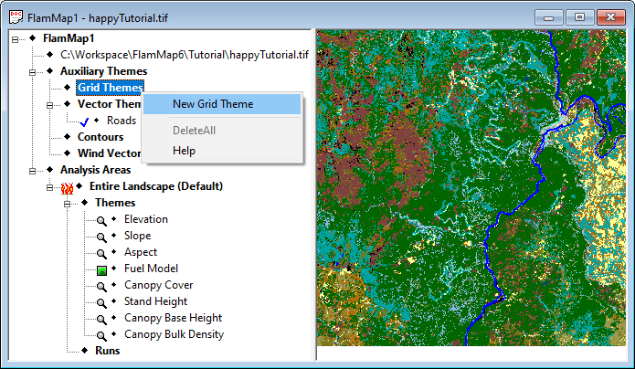Viewport: 635px width, 369px height.
Task: Select the Aspect theme
Action: [x=140, y=252]
